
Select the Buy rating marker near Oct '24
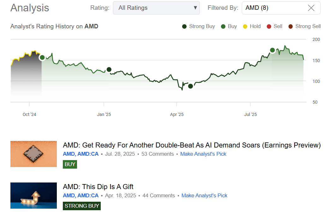[x=42, y=57]
